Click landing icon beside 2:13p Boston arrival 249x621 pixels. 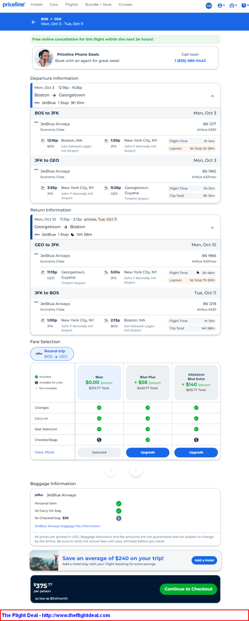(x=106, y=320)
